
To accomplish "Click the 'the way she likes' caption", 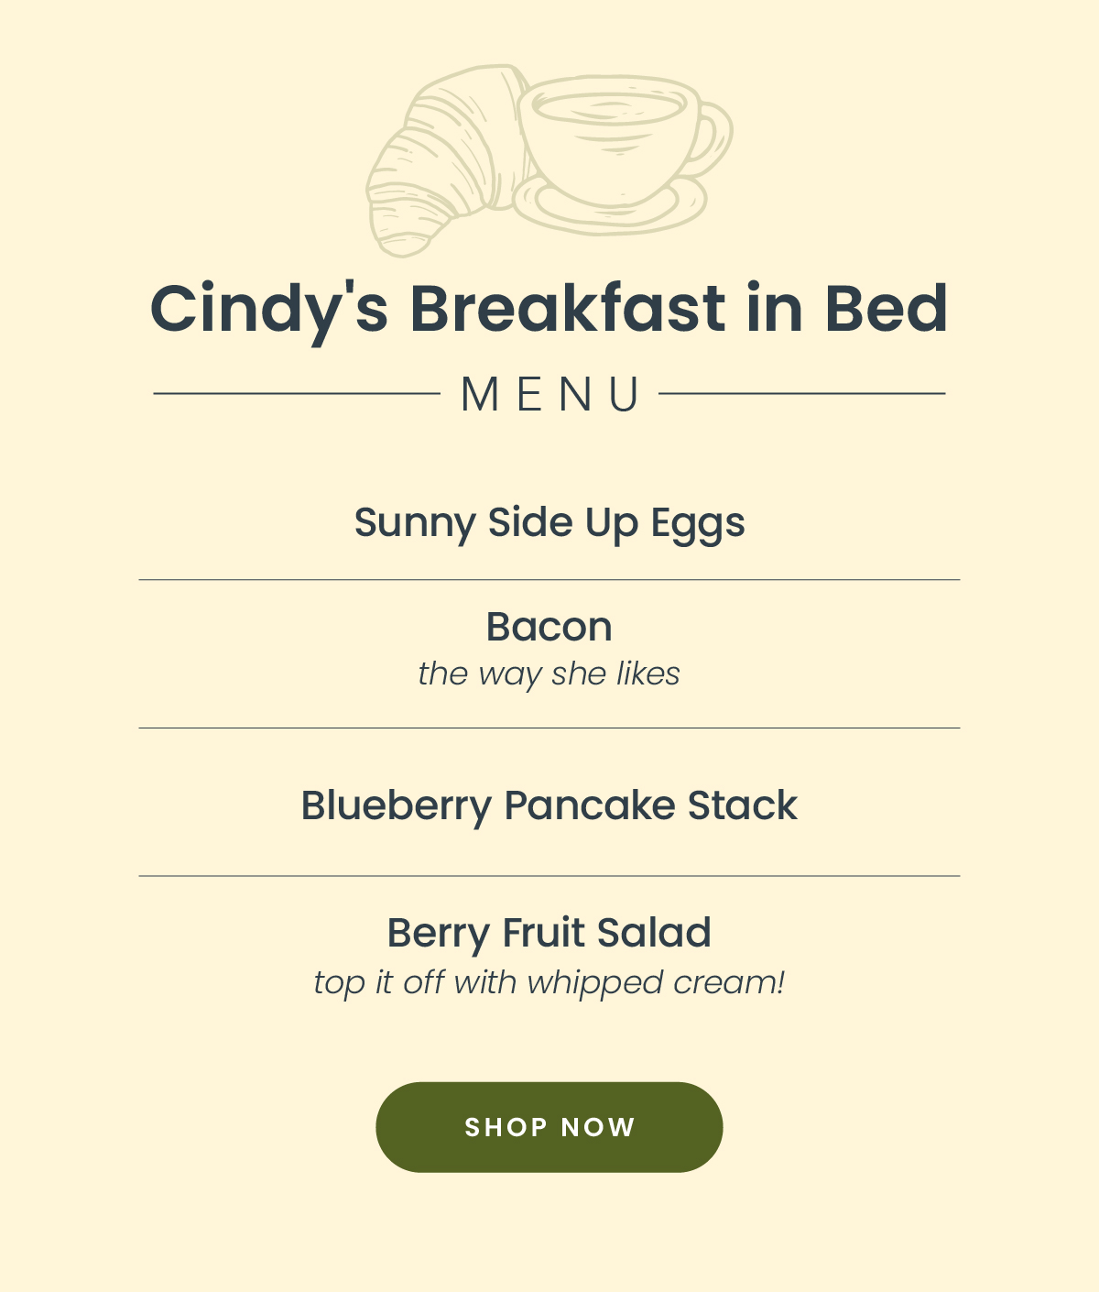I will pyautogui.click(x=549, y=673).
